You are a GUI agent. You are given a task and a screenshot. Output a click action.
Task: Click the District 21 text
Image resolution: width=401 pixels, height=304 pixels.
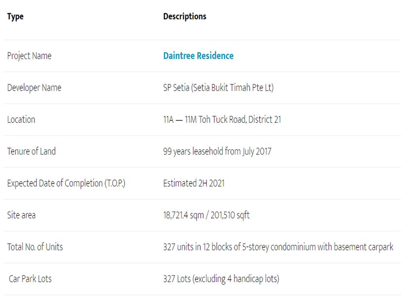coord(265,120)
